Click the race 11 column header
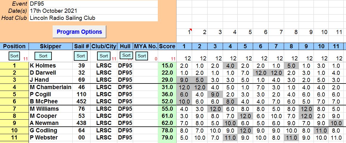This screenshot has height=143, width=346. coord(336,46)
